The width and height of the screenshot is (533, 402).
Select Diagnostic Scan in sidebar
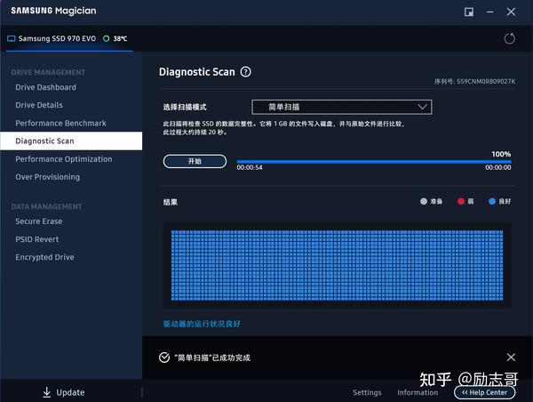pyautogui.click(x=71, y=141)
